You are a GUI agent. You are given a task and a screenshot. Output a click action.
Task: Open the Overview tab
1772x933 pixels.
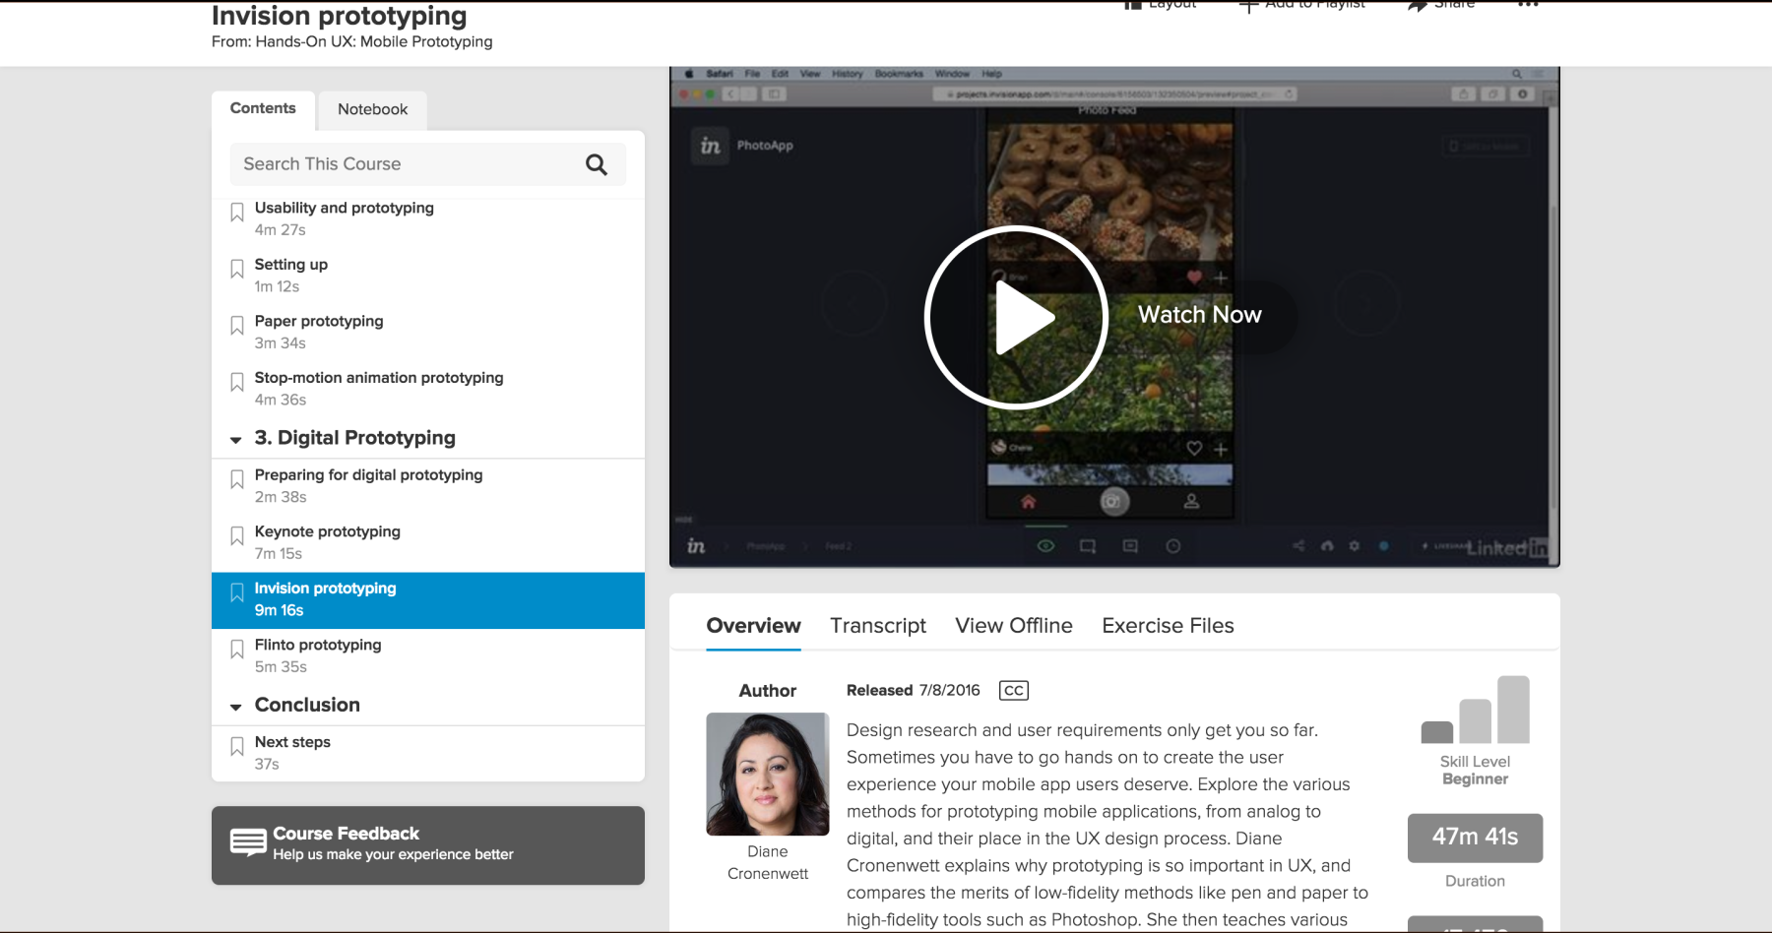tap(753, 626)
